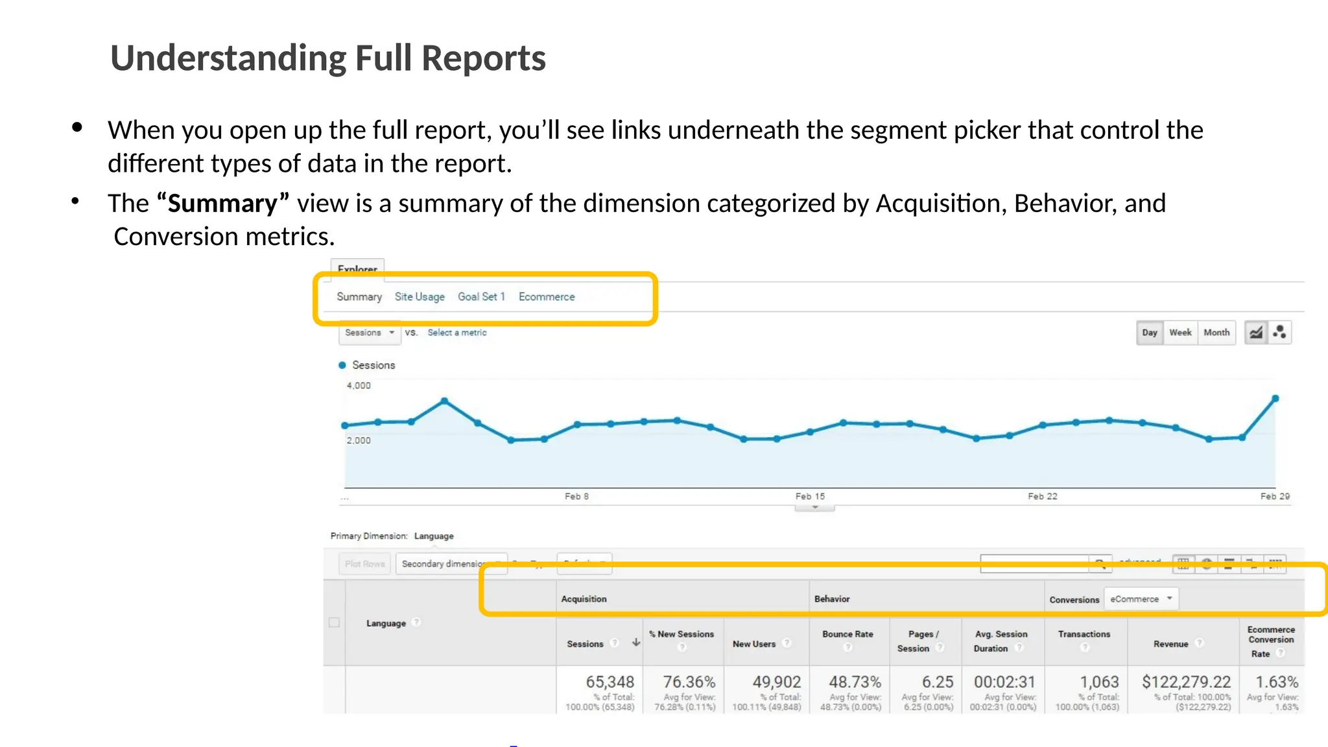Switch to the Ecommerce tab
This screenshot has width=1328, height=747.
tap(547, 296)
